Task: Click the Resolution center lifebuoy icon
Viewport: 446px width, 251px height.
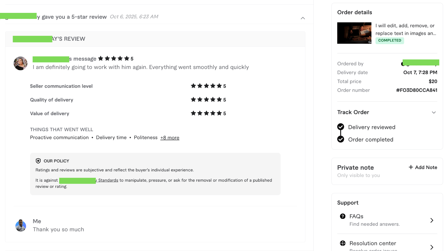Action: (x=343, y=243)
